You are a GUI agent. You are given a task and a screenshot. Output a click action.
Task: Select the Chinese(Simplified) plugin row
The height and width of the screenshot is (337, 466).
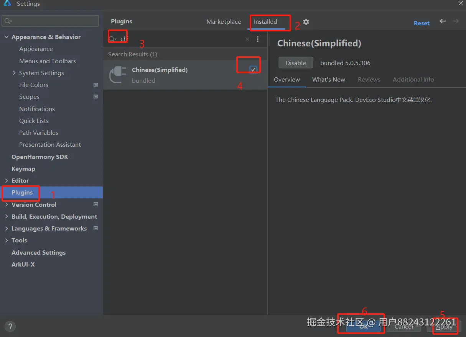(x=185, y=75)
